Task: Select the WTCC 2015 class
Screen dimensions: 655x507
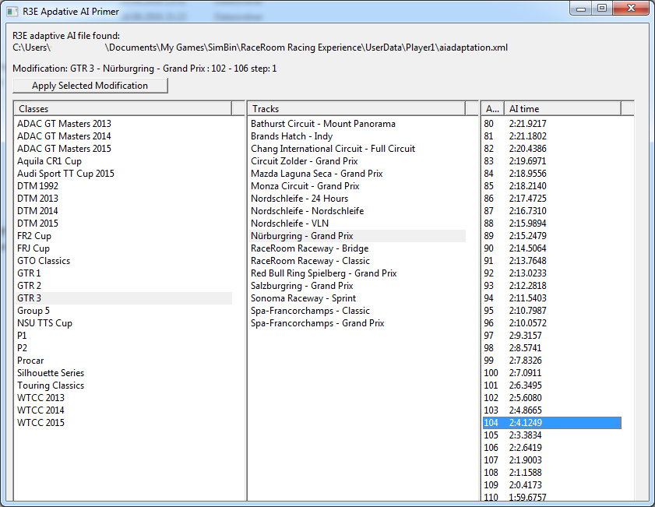Action: (x=124, y=423)
